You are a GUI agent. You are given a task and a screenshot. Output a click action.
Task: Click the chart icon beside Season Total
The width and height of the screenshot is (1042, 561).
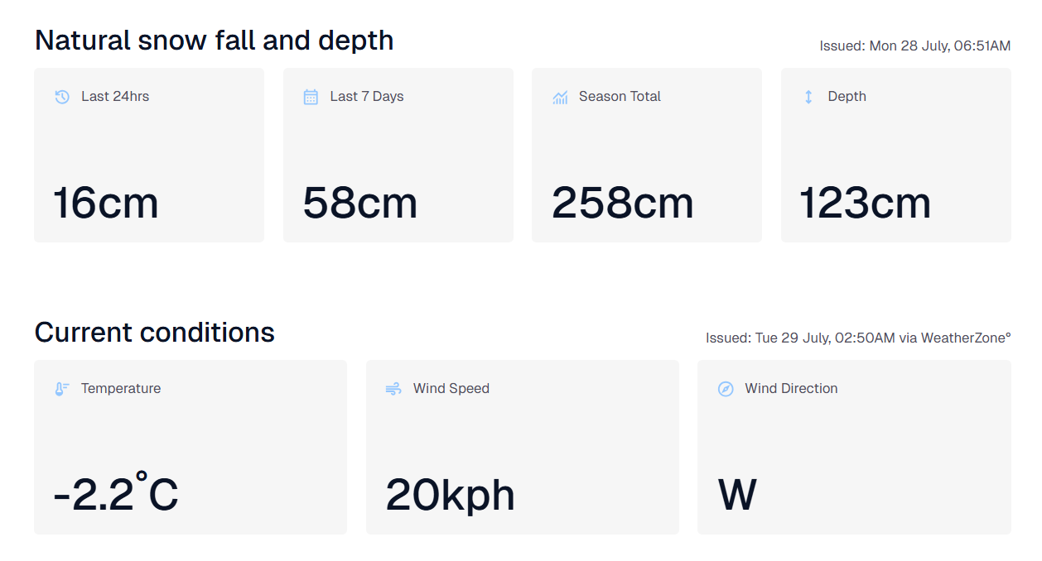[x=560, y=97]
